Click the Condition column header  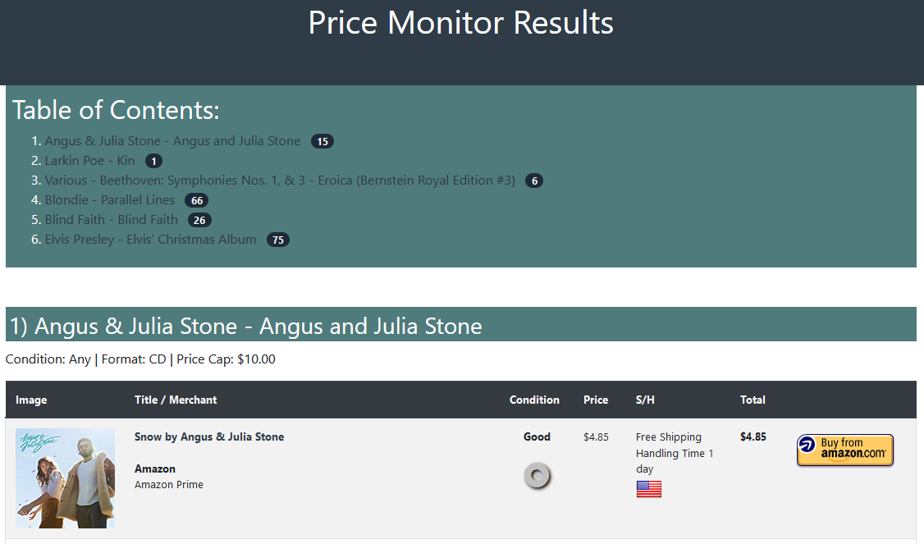[534, 400]
